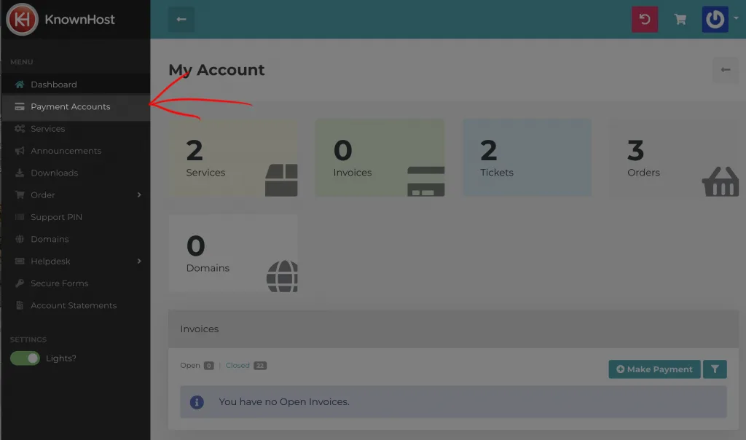Show Closed invoices list
The width and height of the screenshot is (746, 440).
click(x=237, y=366)
